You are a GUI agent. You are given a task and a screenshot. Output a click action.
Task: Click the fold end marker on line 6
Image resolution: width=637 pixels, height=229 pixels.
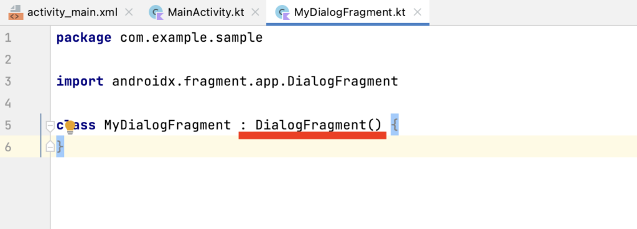[50, 146]
